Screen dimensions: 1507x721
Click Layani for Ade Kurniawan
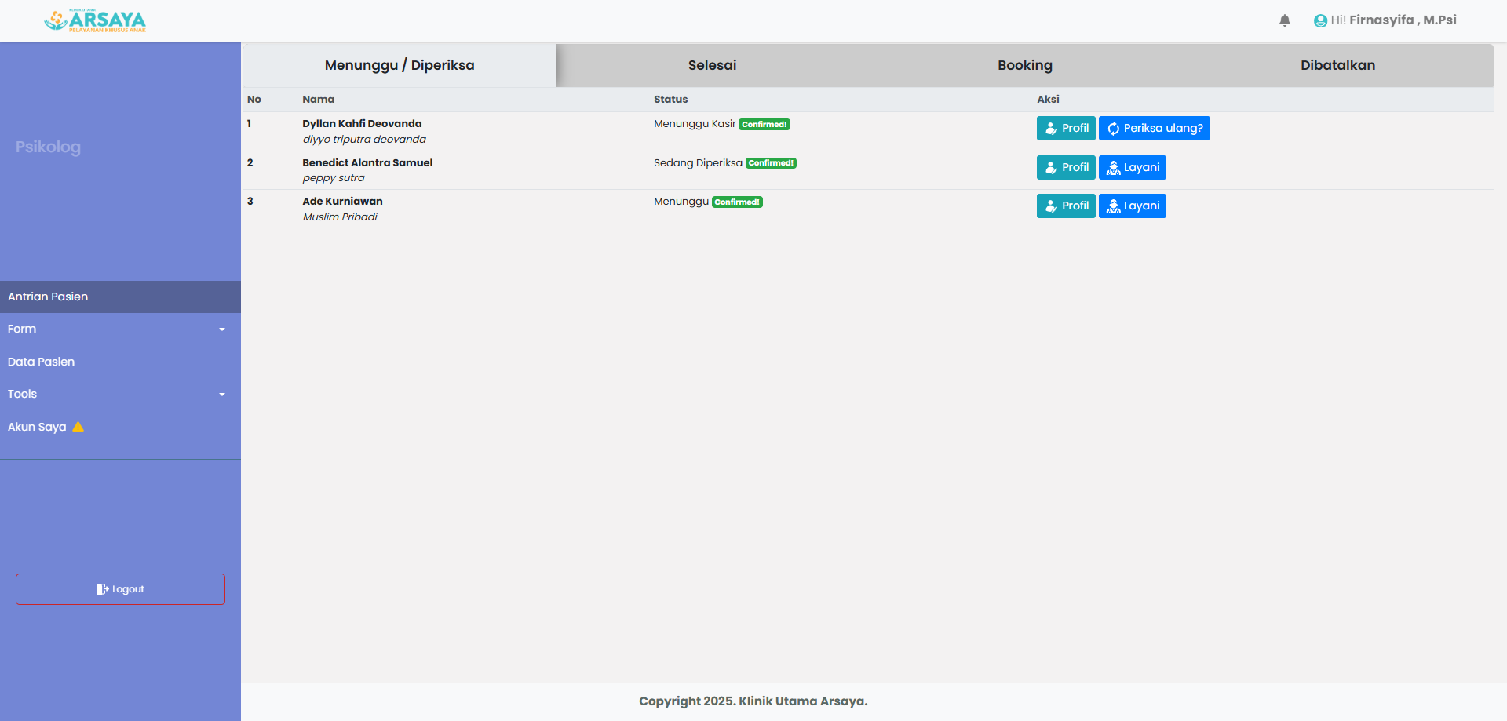(x=1132, y=206)
